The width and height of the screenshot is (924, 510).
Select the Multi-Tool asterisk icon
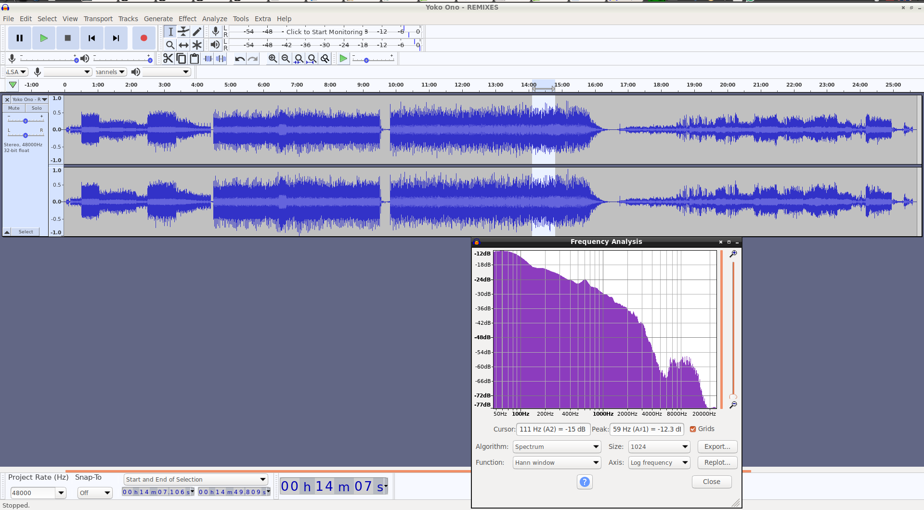tap(197, 45)
